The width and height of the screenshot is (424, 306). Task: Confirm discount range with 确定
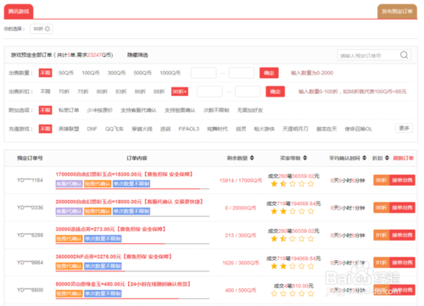[276, 92]
